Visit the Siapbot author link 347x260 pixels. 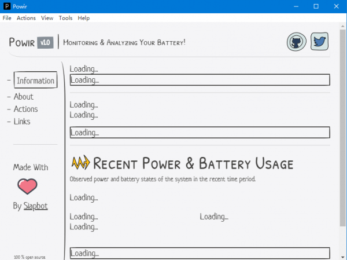[36, 206]
